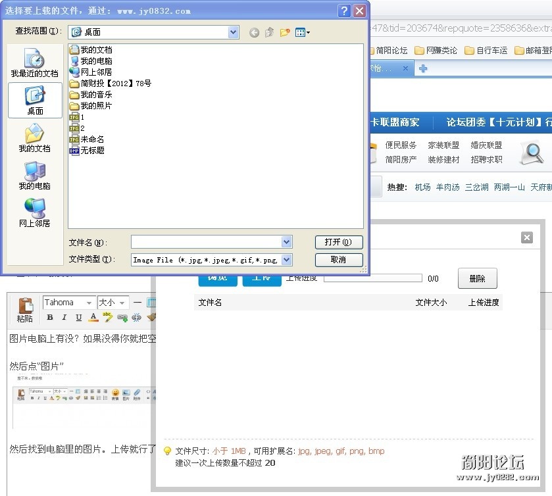
Task: Open the 婚庆联盟 link
Action: point(486,145)
